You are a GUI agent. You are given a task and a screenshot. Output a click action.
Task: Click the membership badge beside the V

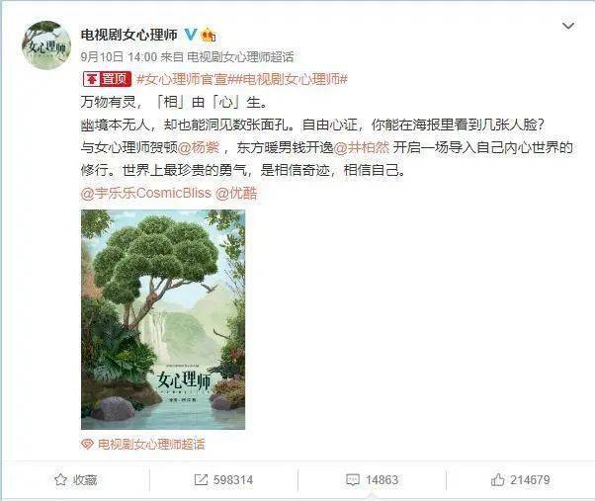coord(209,35)
